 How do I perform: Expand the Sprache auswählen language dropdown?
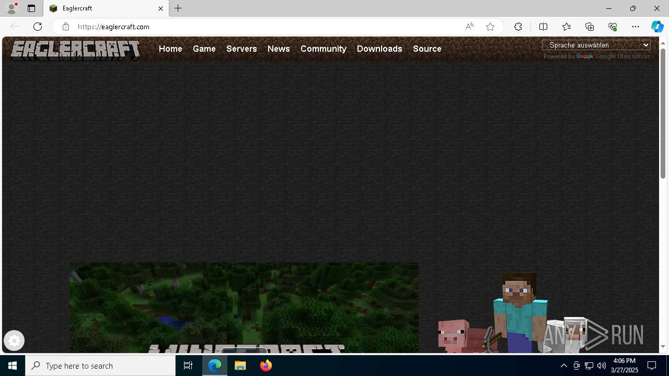tap(596, 45)
